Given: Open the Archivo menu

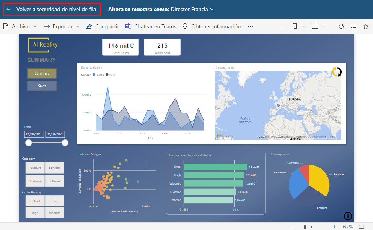Looking at the screenshot, I should 20,26.
